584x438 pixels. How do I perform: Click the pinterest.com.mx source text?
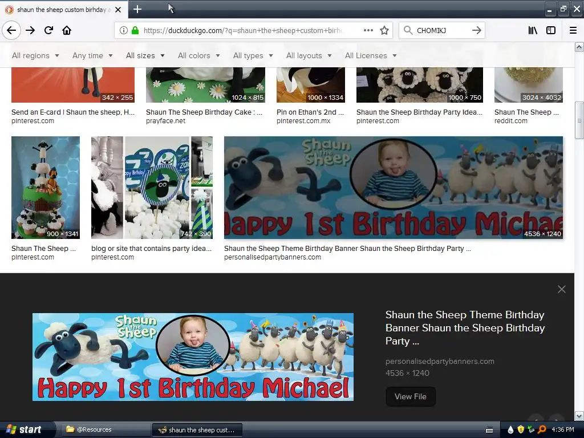tap(303, 121)
